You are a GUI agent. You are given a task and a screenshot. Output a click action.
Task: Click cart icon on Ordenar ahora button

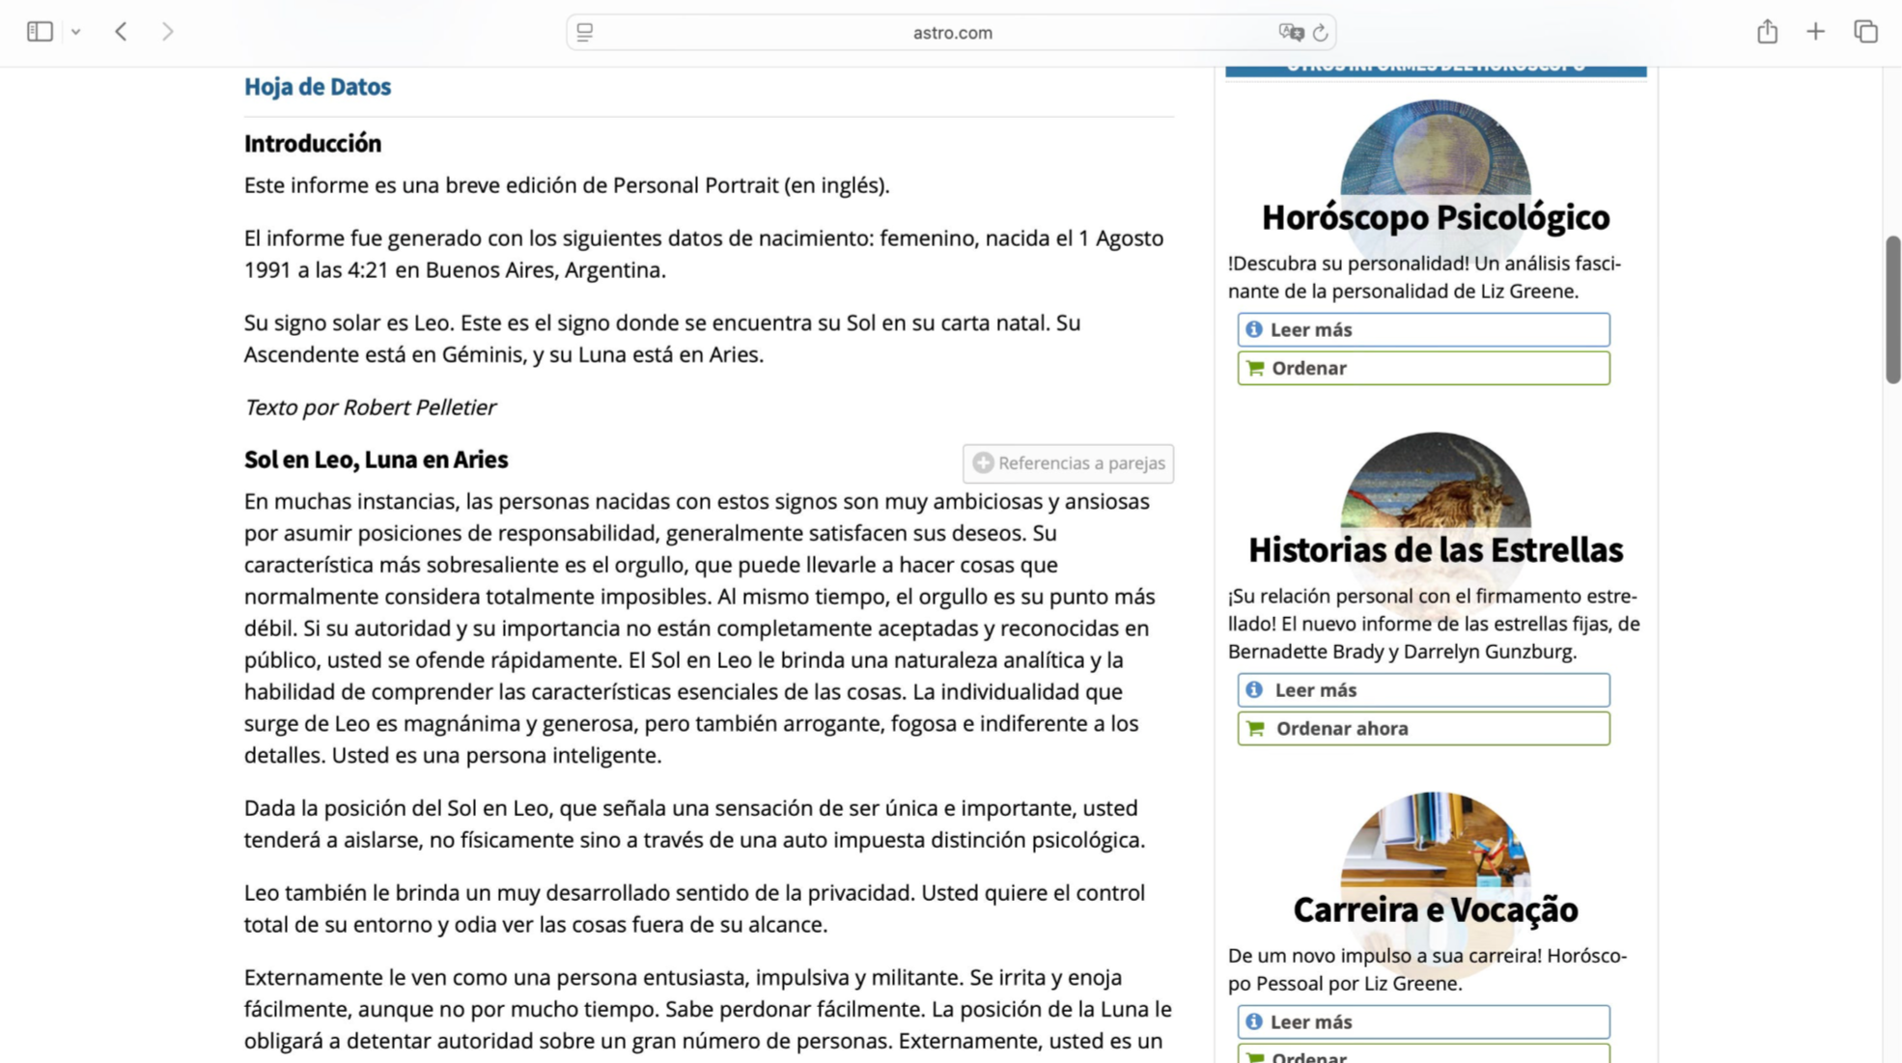[1255, 729]
